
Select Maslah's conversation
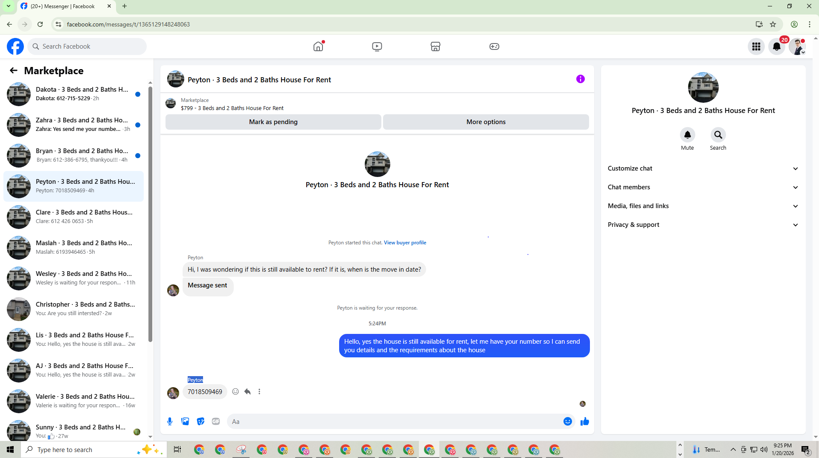[73, 248]
